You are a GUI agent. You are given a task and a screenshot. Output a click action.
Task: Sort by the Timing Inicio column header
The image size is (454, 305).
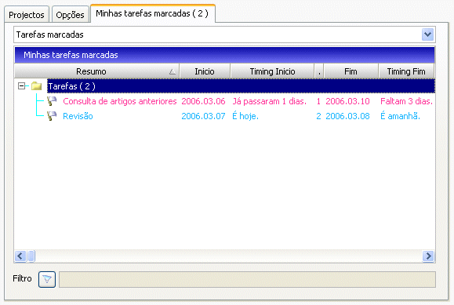tap(272, 71)
